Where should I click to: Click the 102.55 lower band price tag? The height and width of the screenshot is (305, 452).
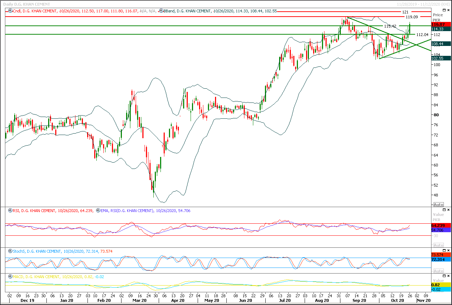441,58
